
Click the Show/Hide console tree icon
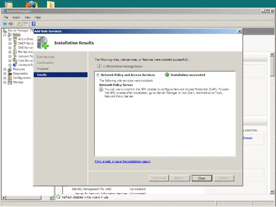pyautogui.click(x=25, y=24)
